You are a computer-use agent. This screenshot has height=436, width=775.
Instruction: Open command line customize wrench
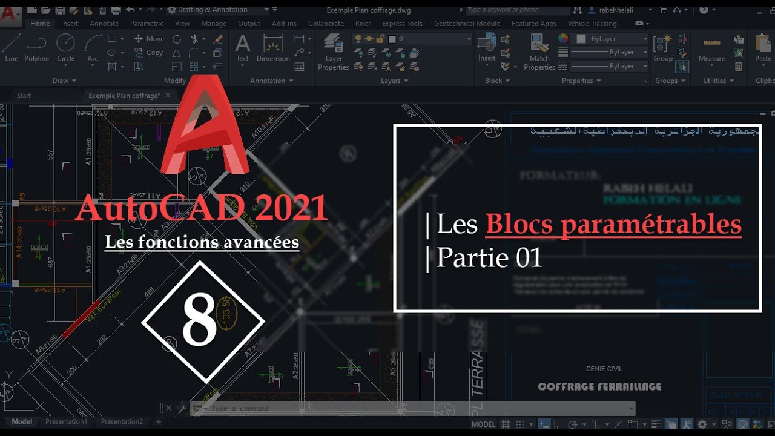(x=181, y=409)
